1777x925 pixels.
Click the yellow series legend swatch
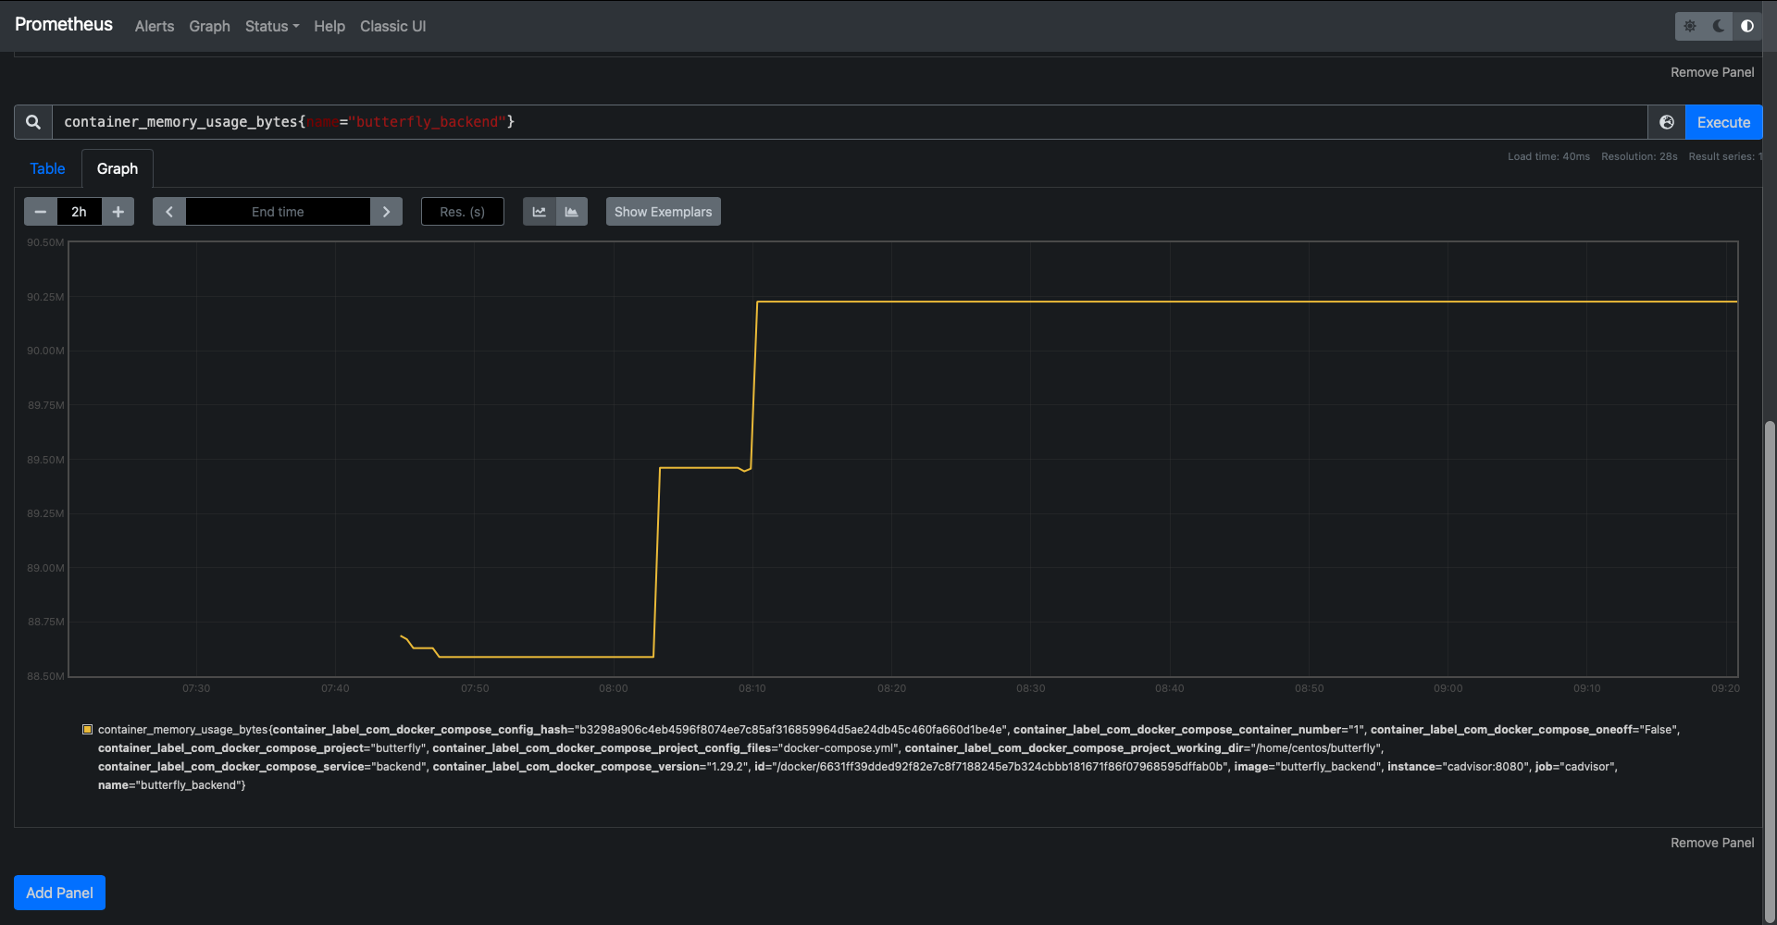coord(88,730)
